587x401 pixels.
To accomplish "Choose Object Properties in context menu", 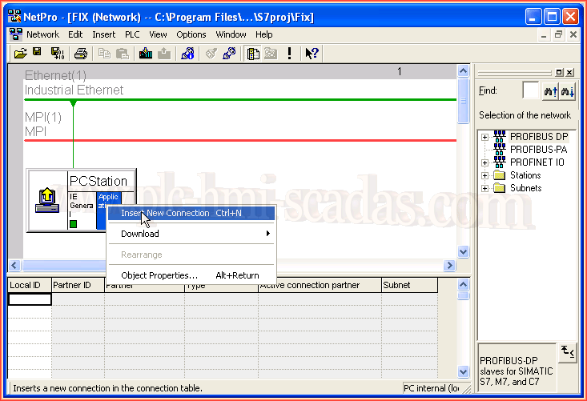I will [x=159, y=275].
